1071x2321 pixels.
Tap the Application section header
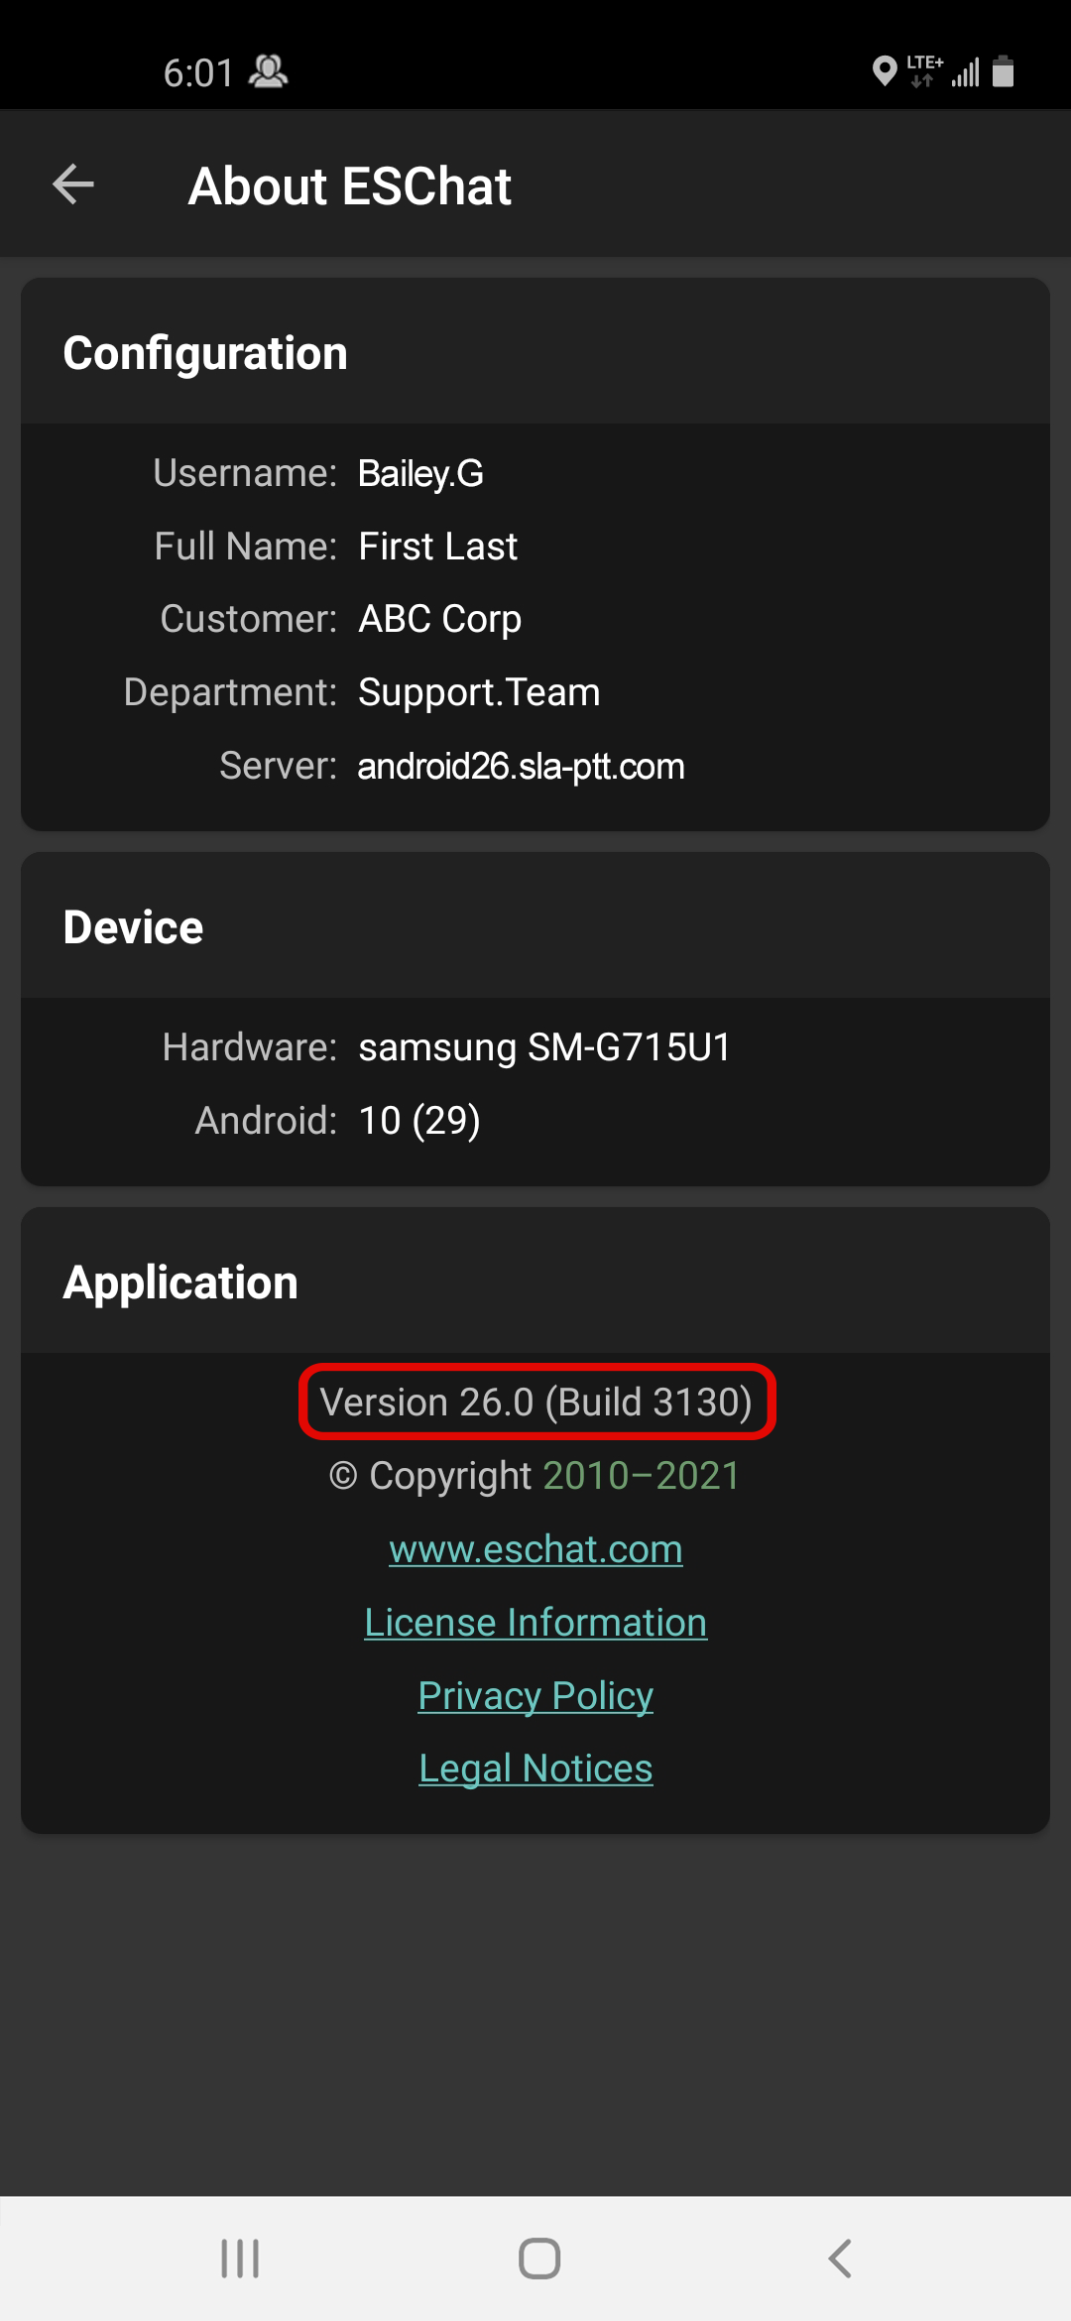[180, 1283]
